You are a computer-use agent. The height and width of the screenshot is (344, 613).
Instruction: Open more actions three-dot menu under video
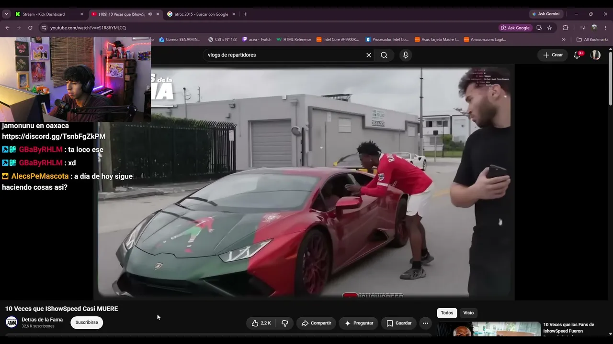click(425, 323)
